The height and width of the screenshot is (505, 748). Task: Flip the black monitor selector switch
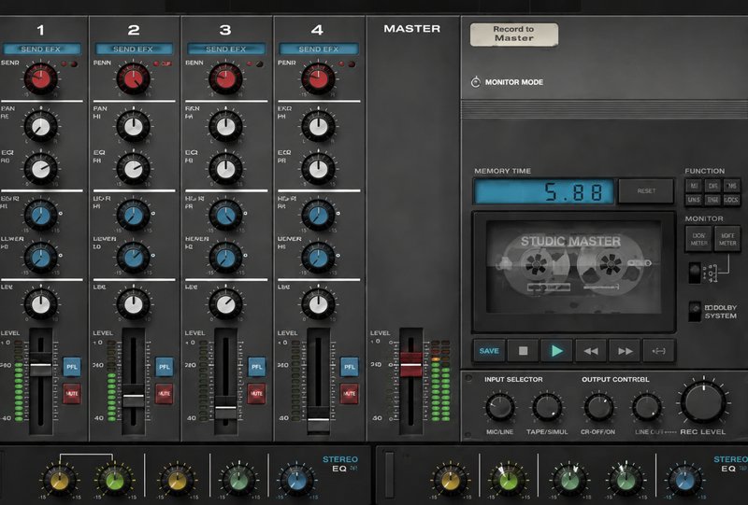click(695, 272)
